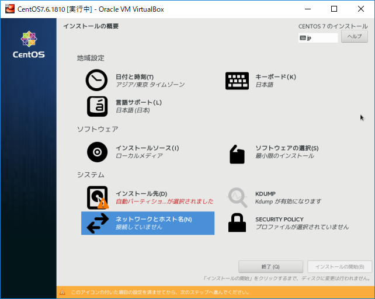
Task: Click 接続していません status text
Action: [139, 227]
